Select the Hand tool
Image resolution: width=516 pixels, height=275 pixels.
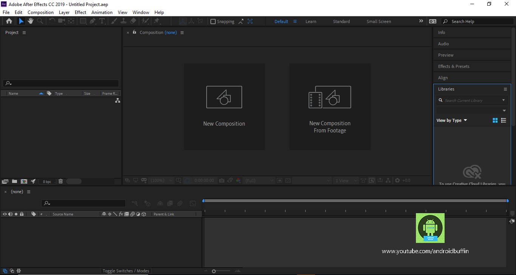coord(31,21)
